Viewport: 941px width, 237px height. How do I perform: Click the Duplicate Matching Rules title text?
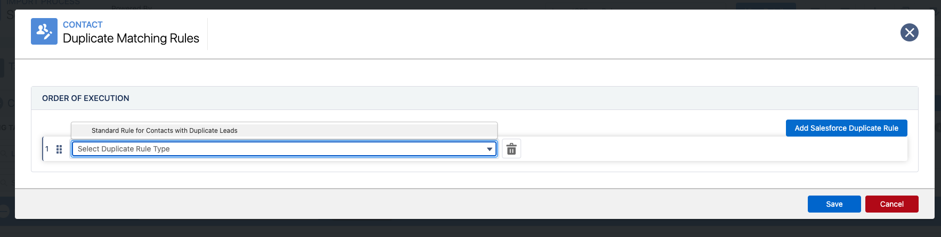click(131, 38)
